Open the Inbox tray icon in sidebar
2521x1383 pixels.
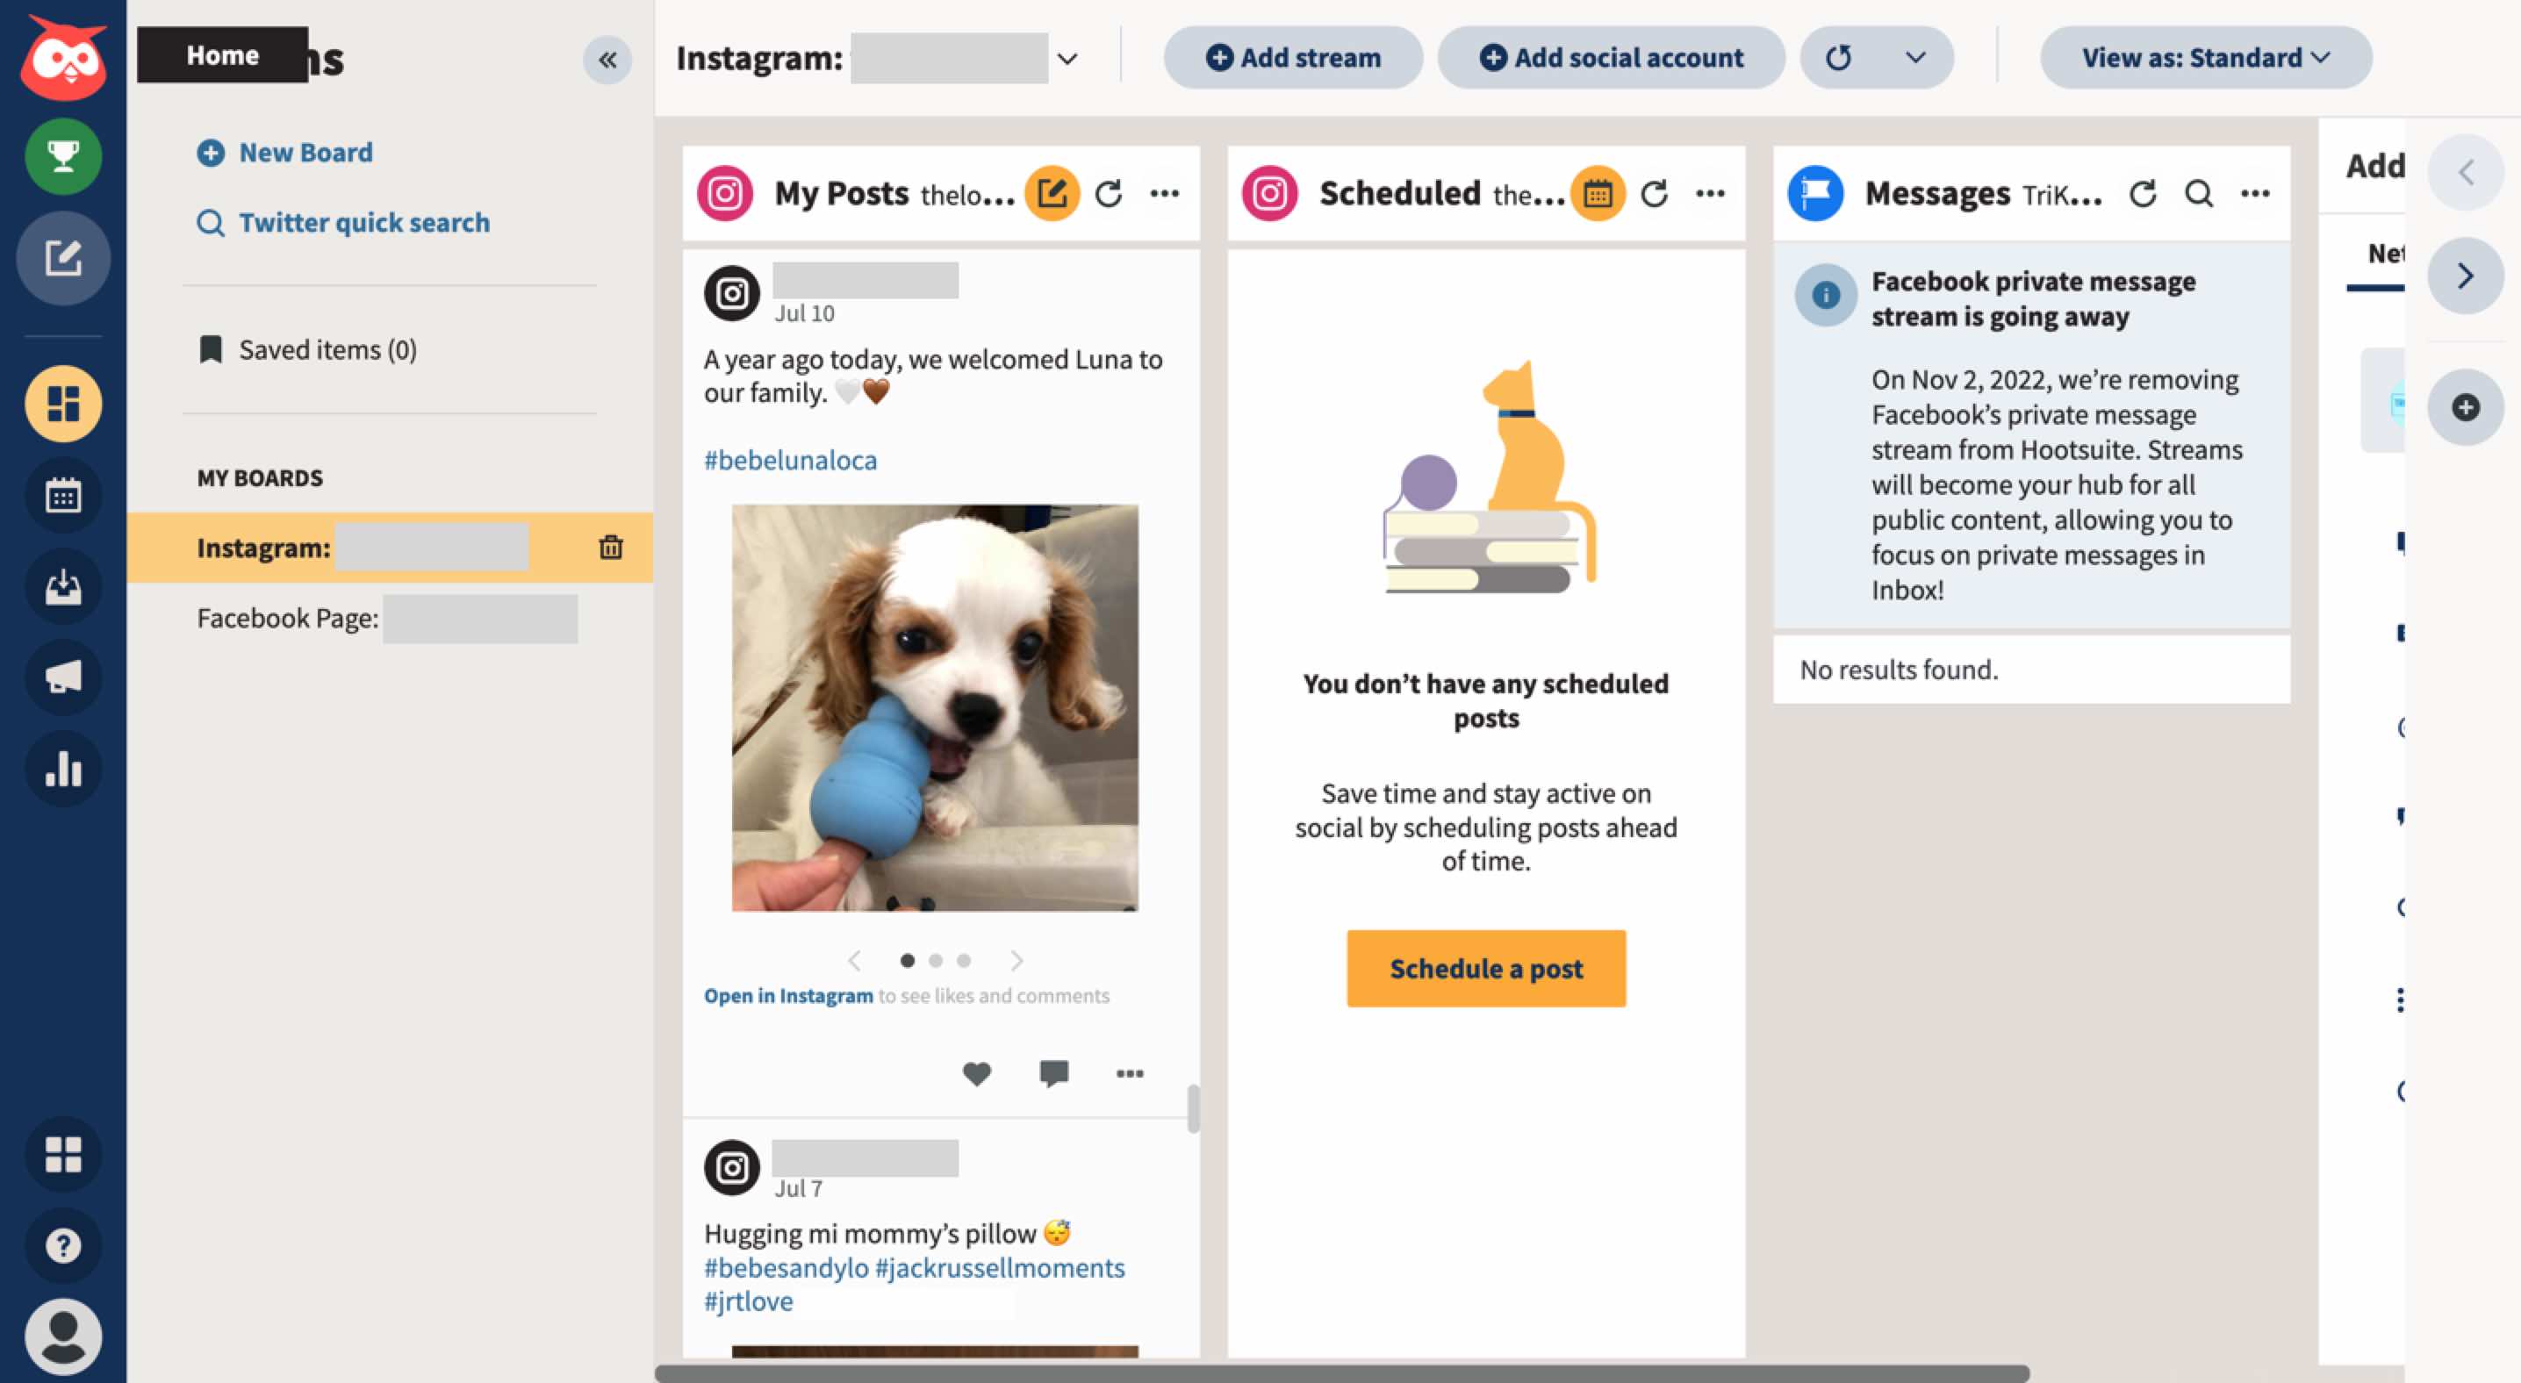point(62,587)
